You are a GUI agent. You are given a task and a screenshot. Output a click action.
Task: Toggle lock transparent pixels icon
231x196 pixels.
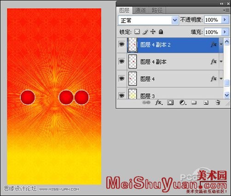(x=137, y=32)
